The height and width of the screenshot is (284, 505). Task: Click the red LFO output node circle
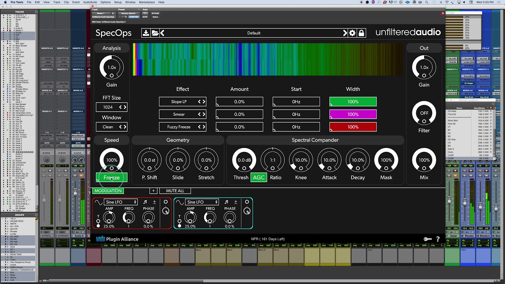point(166,202)
